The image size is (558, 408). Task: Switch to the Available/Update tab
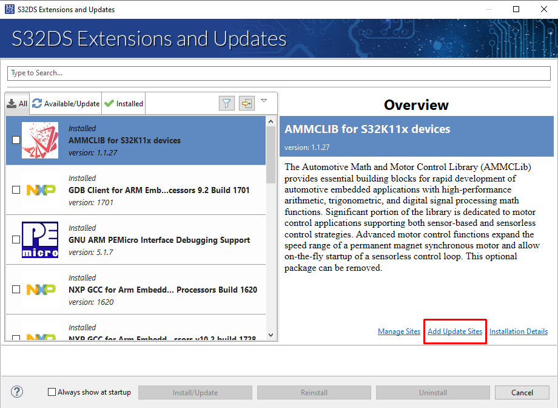pyautogui.click(x=66, y=104)
